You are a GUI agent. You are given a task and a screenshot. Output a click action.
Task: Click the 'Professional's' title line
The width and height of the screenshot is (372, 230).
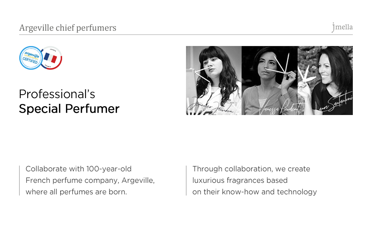pos(57,94)
